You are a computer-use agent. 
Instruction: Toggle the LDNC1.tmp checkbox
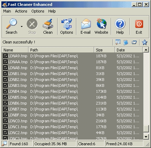click(x=5, y=127)
